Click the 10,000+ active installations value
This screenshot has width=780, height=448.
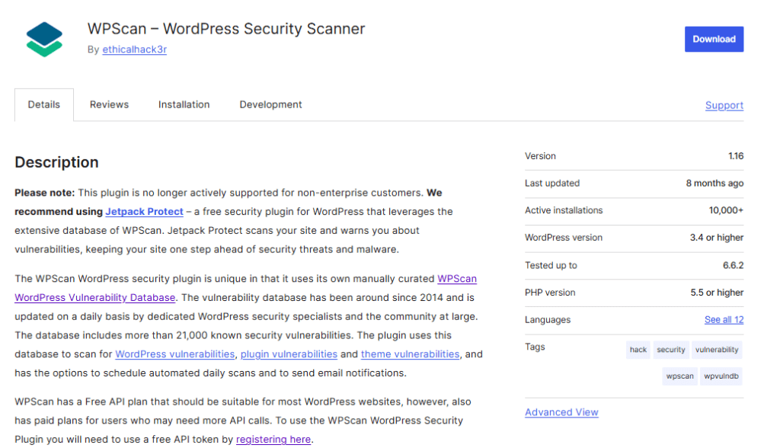[726, 210]
